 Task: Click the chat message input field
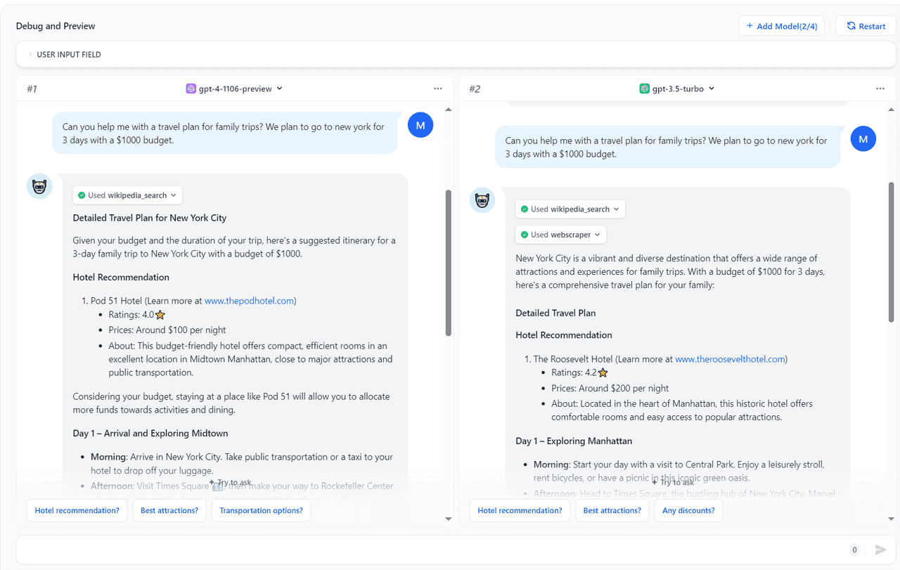(429, 550)
